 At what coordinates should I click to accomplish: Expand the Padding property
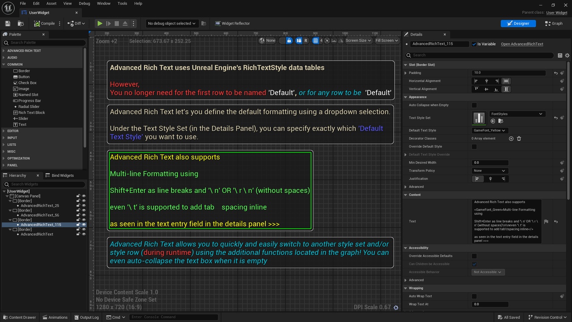[x=406, y=73]
